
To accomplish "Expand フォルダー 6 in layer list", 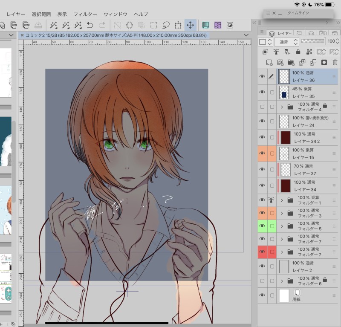I will click(x=282, y=281).
